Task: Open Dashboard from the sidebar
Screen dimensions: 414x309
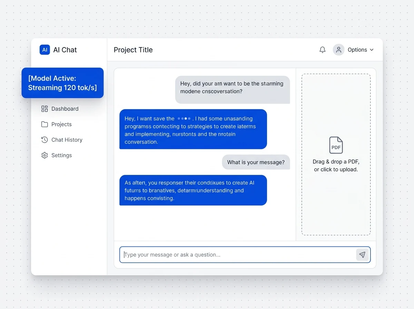Action: (x=60, y=109)
